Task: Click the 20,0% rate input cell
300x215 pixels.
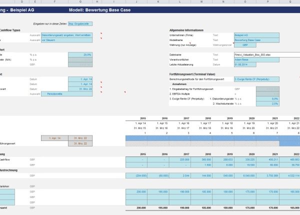Action: click(x=80, y=54)
